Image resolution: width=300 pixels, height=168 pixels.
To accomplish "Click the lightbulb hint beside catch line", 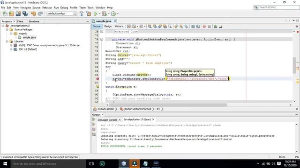I will tap(97, 87).
